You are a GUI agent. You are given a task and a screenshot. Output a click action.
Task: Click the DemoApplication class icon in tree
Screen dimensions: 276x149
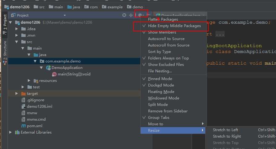49,68
